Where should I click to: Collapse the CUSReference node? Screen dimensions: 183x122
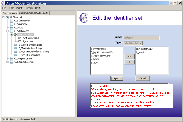tap(7, 31)
